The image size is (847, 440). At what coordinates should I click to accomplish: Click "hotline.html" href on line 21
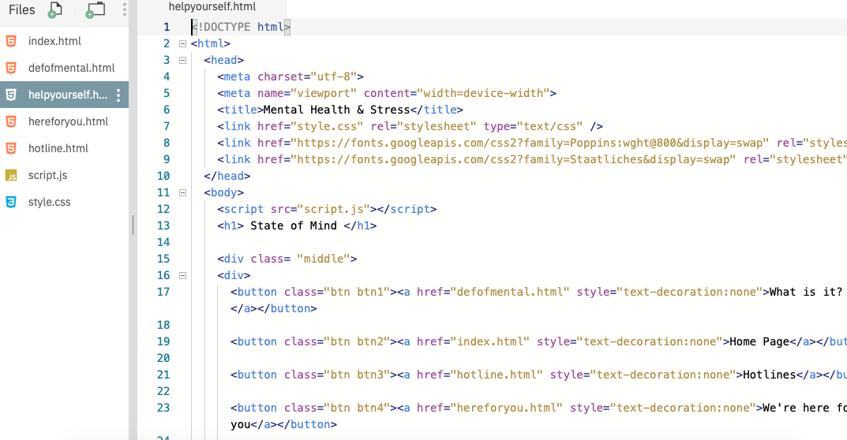tap(497, 375)
